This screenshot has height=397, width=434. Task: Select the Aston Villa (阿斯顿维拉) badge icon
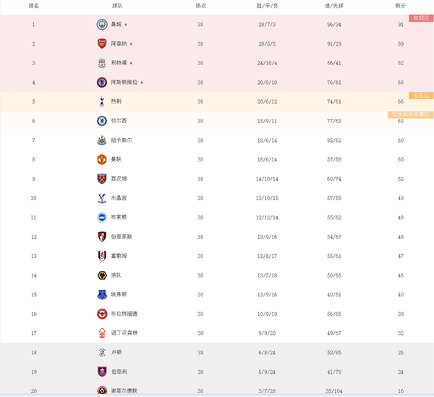click(101, 82)
